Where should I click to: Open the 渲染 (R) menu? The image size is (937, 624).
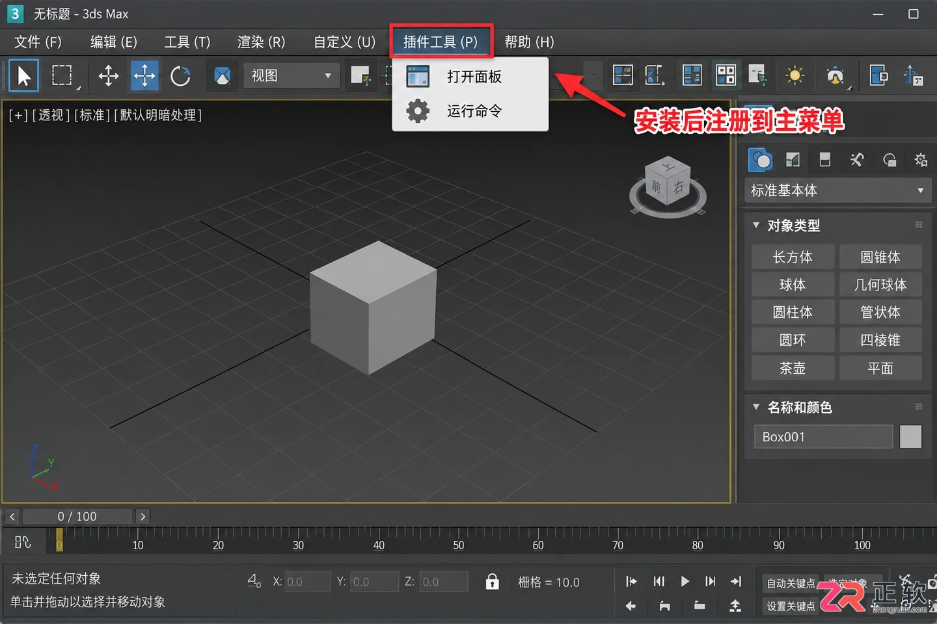(262, 42)
